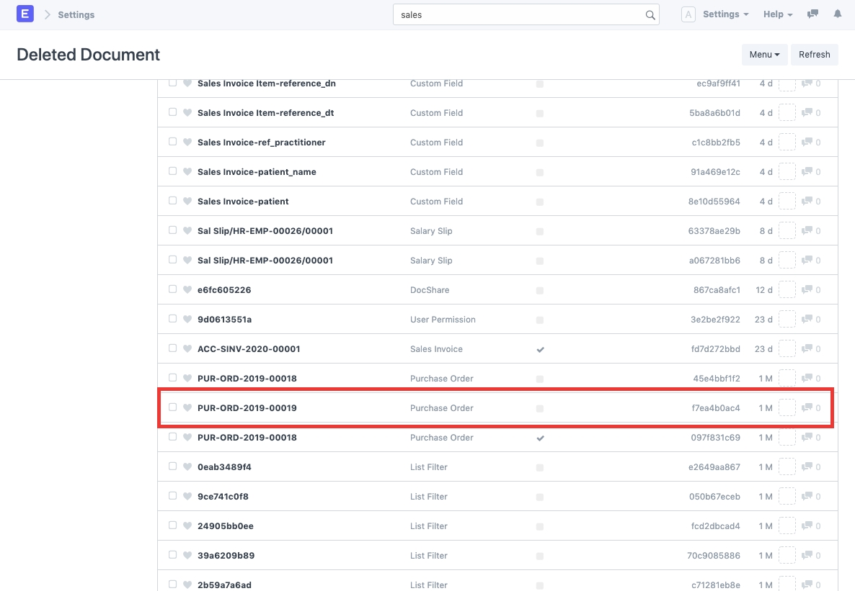This screenshot has width=855, height=591.
Task: Click the ERPNext home logo icon
Action: pyautogui.click(x=25, y=14)
